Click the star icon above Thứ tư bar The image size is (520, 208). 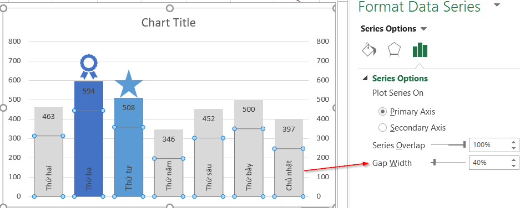[129, 84]
